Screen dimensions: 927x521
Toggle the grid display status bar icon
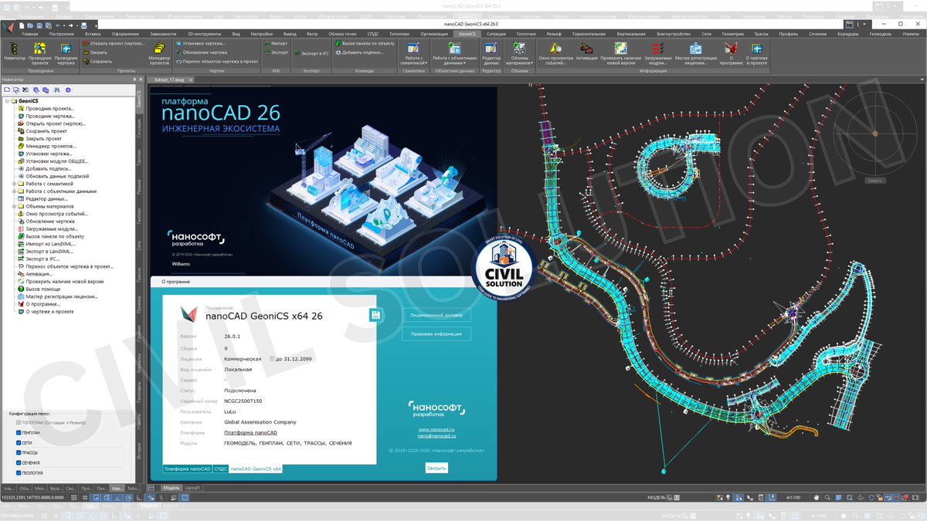coord(85,499)
